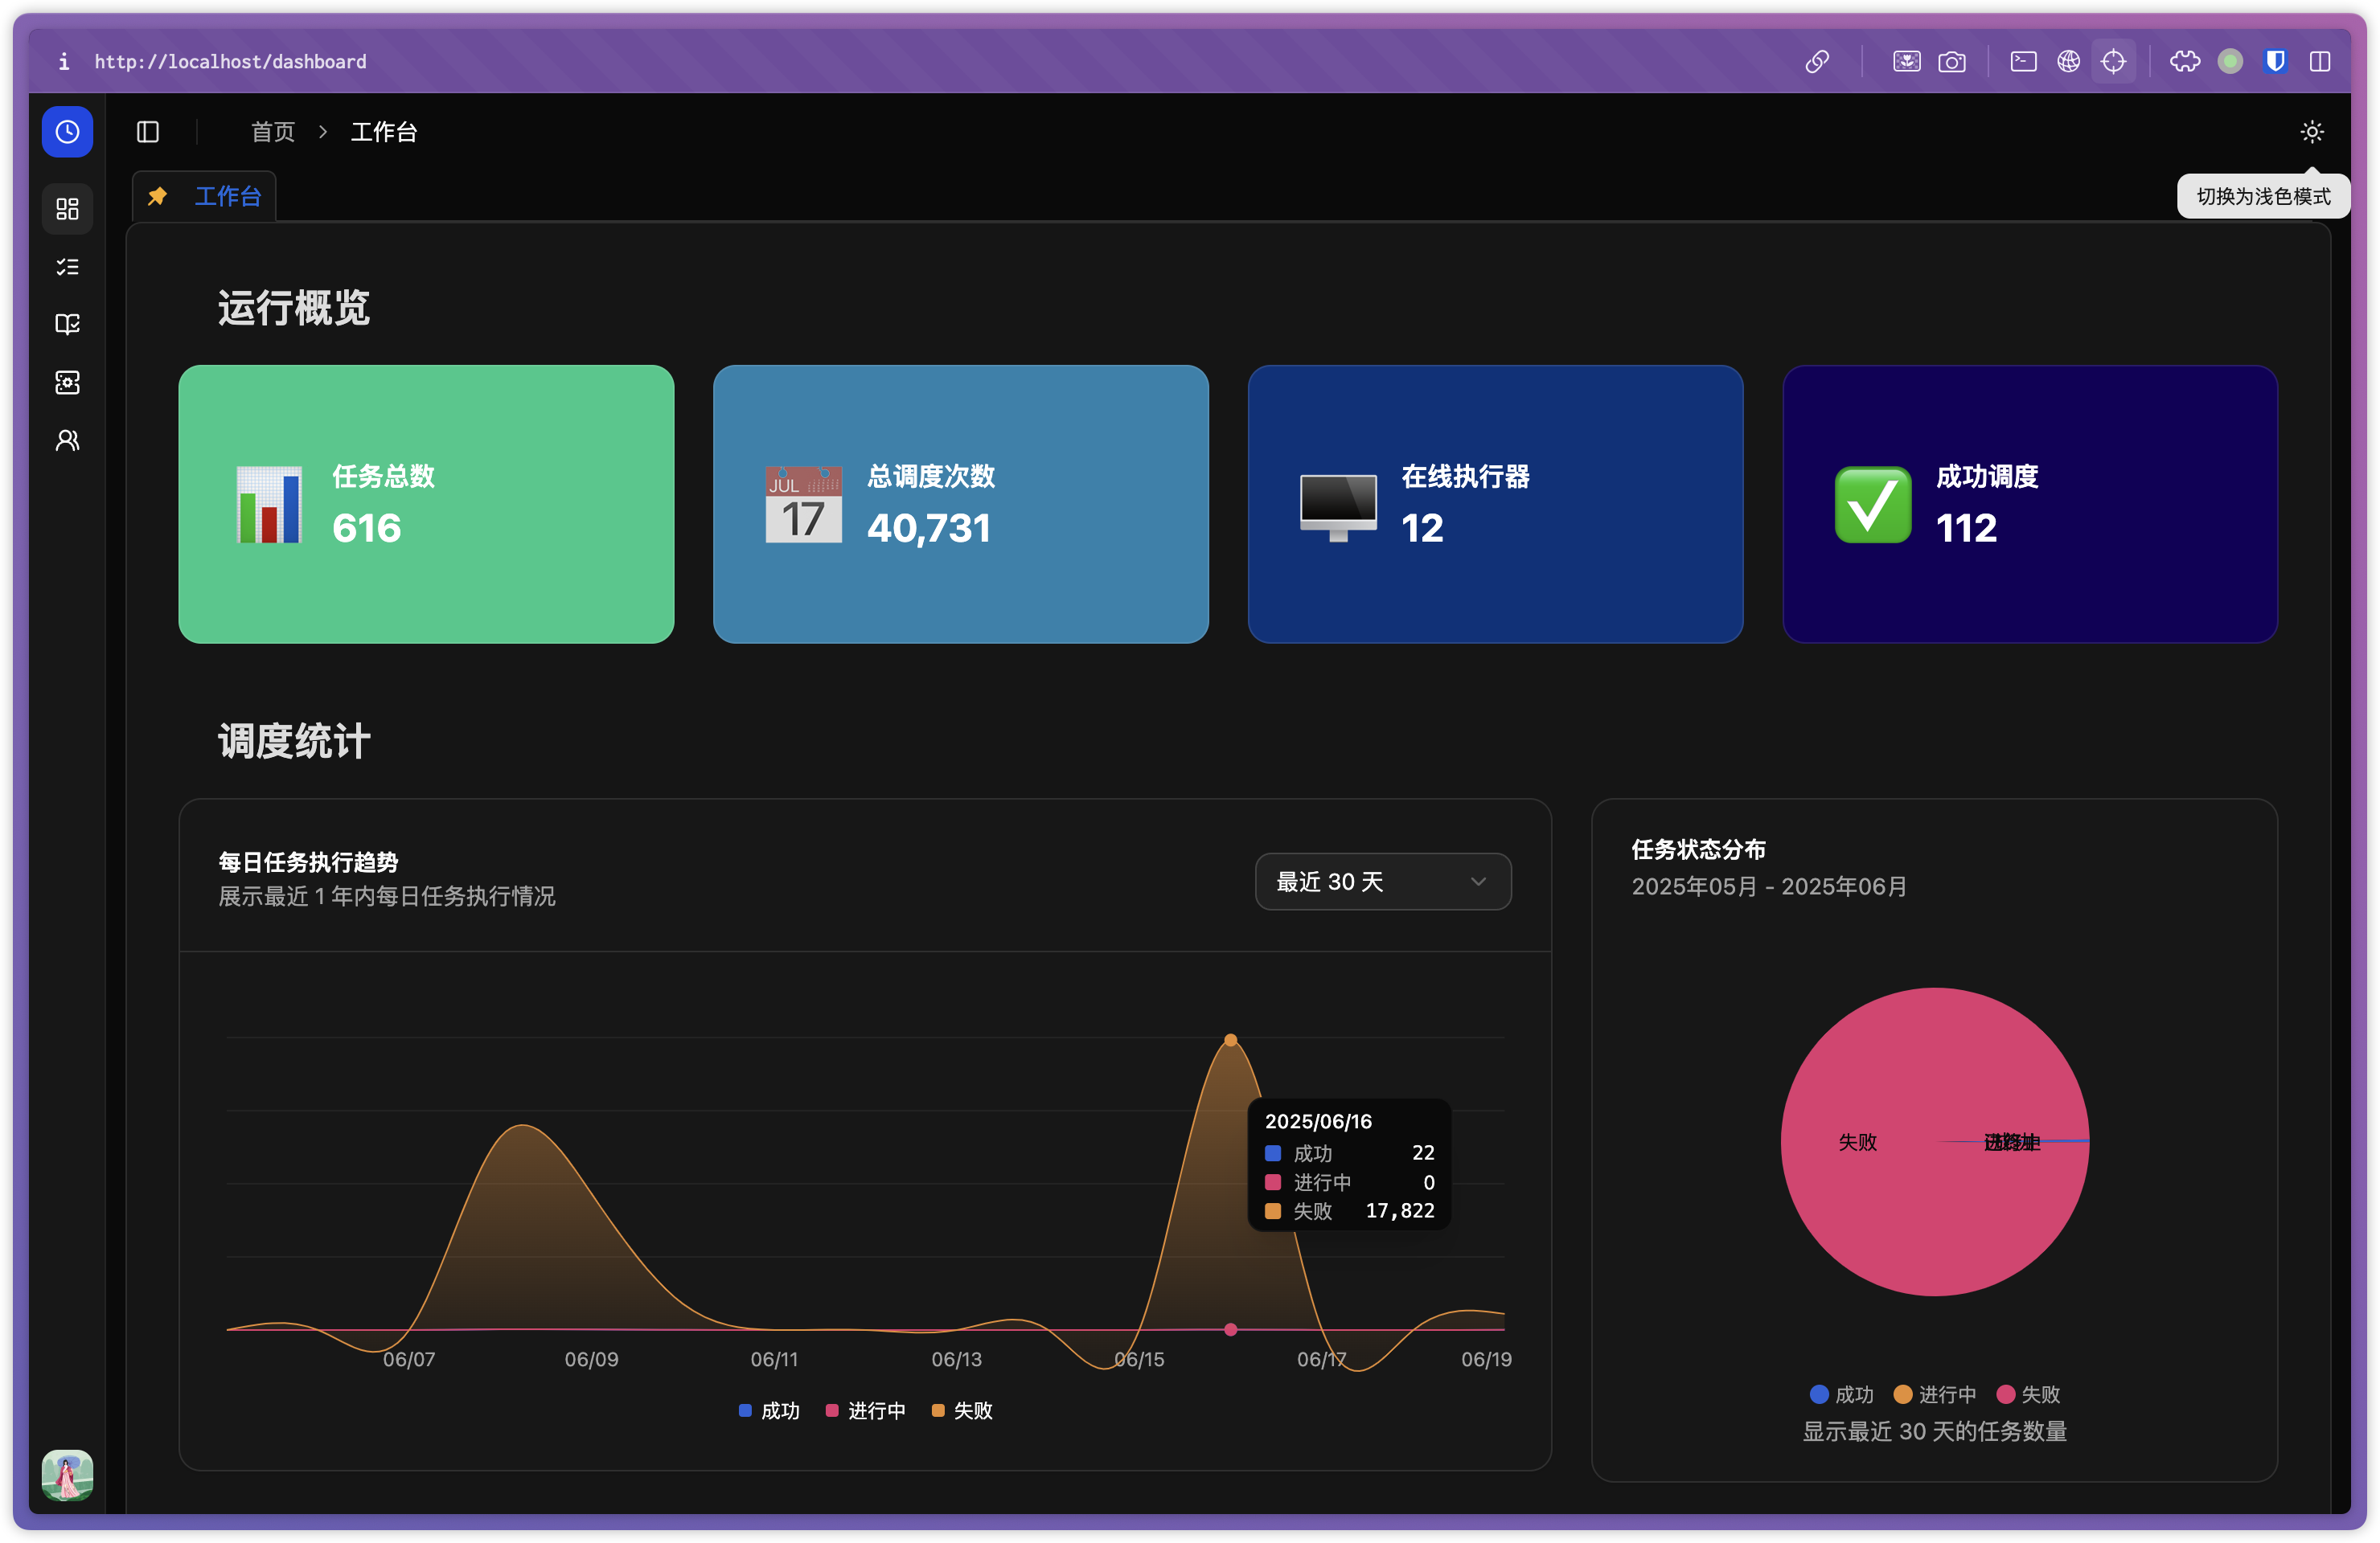Open the task checklist icon in sidebar

pyautogui.click(x=67, y=267)
